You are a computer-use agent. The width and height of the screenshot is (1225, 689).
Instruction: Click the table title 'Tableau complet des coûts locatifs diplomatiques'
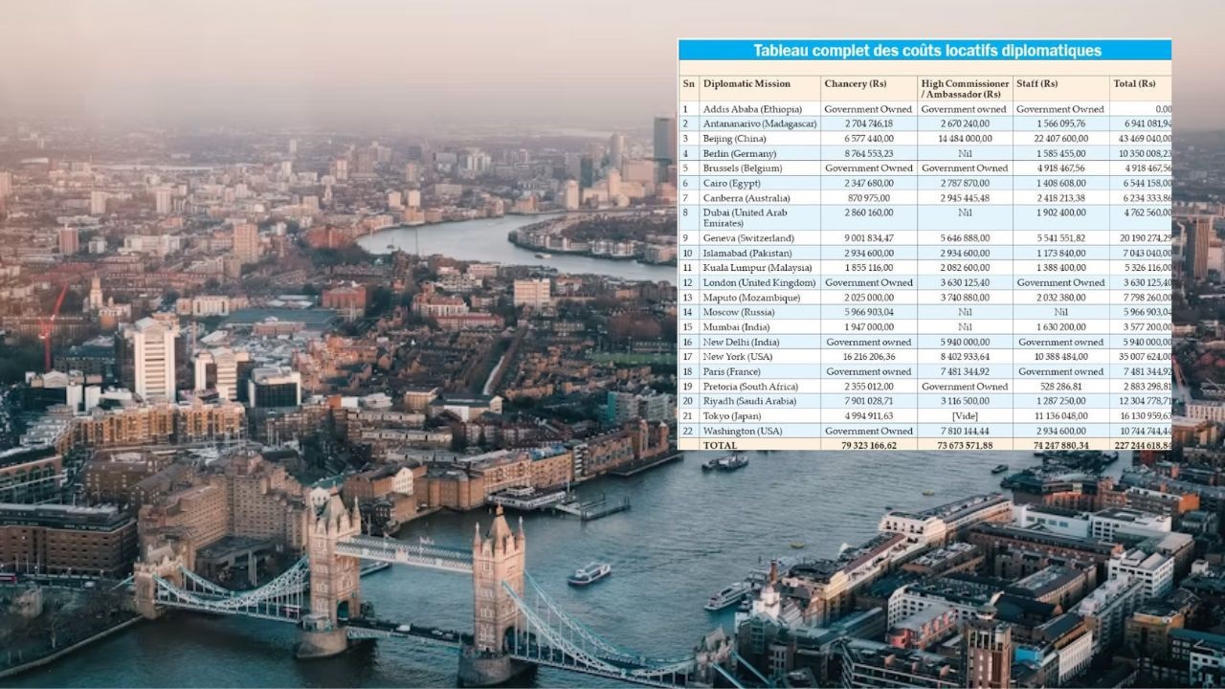[x=926, y=51]
